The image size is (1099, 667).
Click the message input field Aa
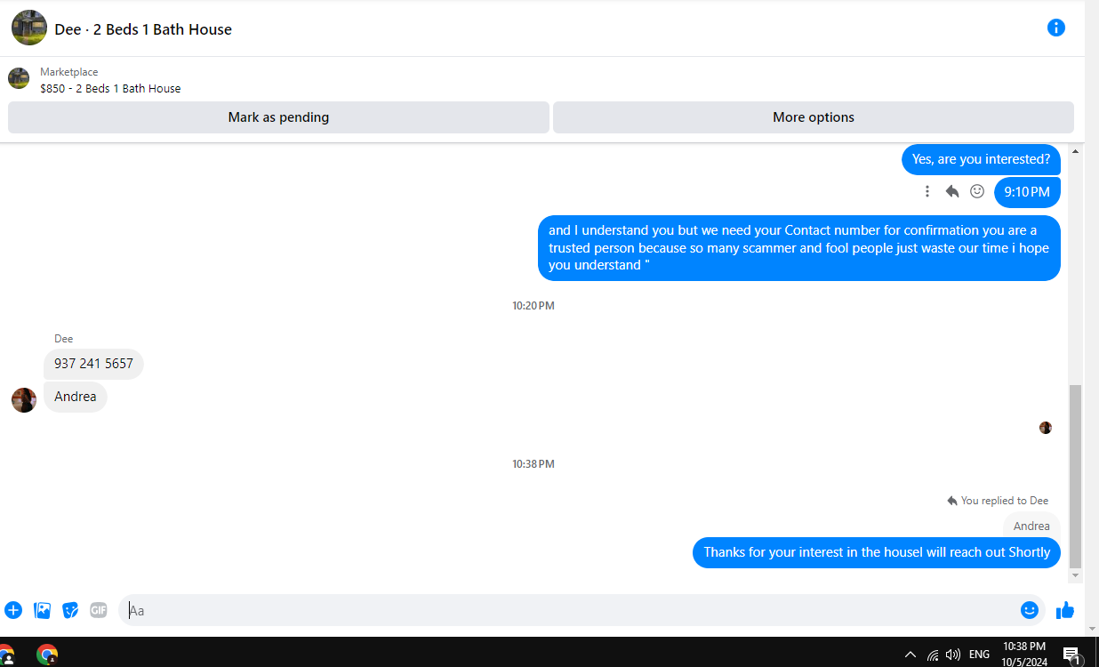(567, 610)
